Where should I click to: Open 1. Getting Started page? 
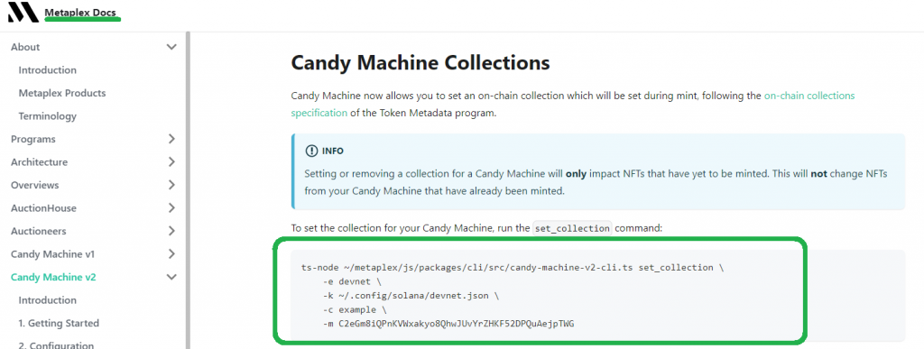[x=59, y=323]
